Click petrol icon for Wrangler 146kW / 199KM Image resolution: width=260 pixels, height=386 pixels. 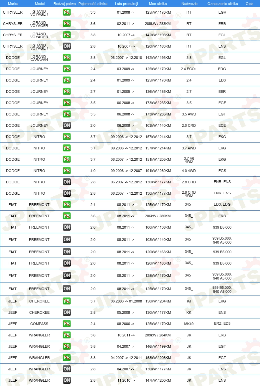click(x=66, y=347)
